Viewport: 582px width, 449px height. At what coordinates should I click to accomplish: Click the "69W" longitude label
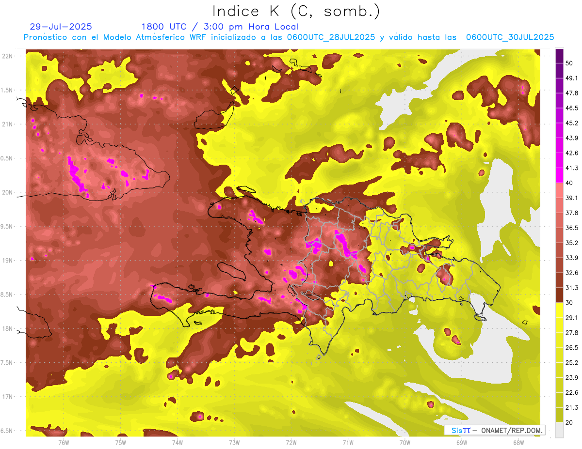coord(462,443)
